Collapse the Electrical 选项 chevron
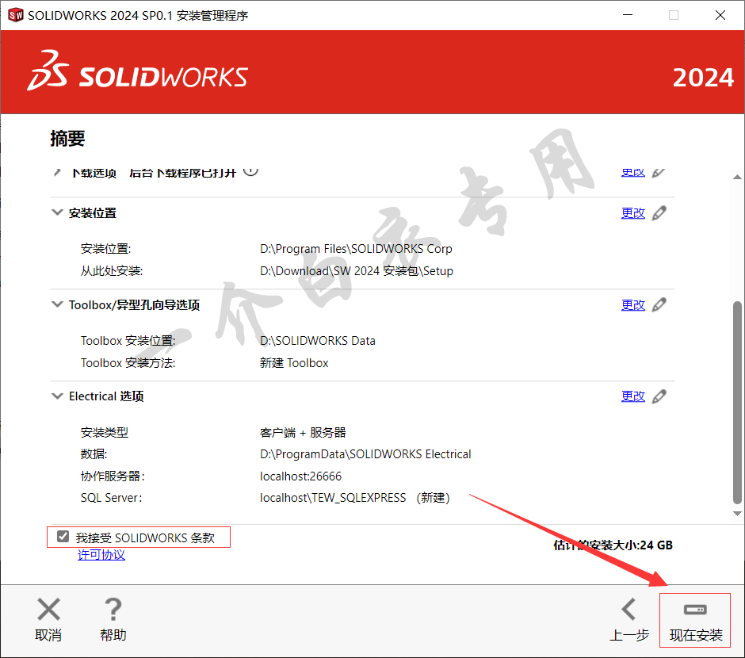 tap(57, 396)
